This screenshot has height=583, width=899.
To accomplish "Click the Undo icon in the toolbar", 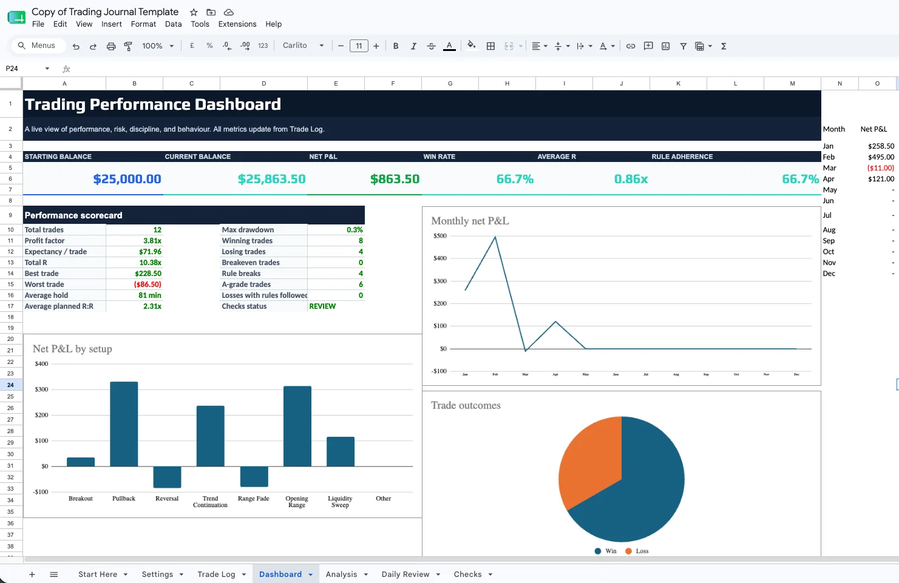I will tap(76, 46).
